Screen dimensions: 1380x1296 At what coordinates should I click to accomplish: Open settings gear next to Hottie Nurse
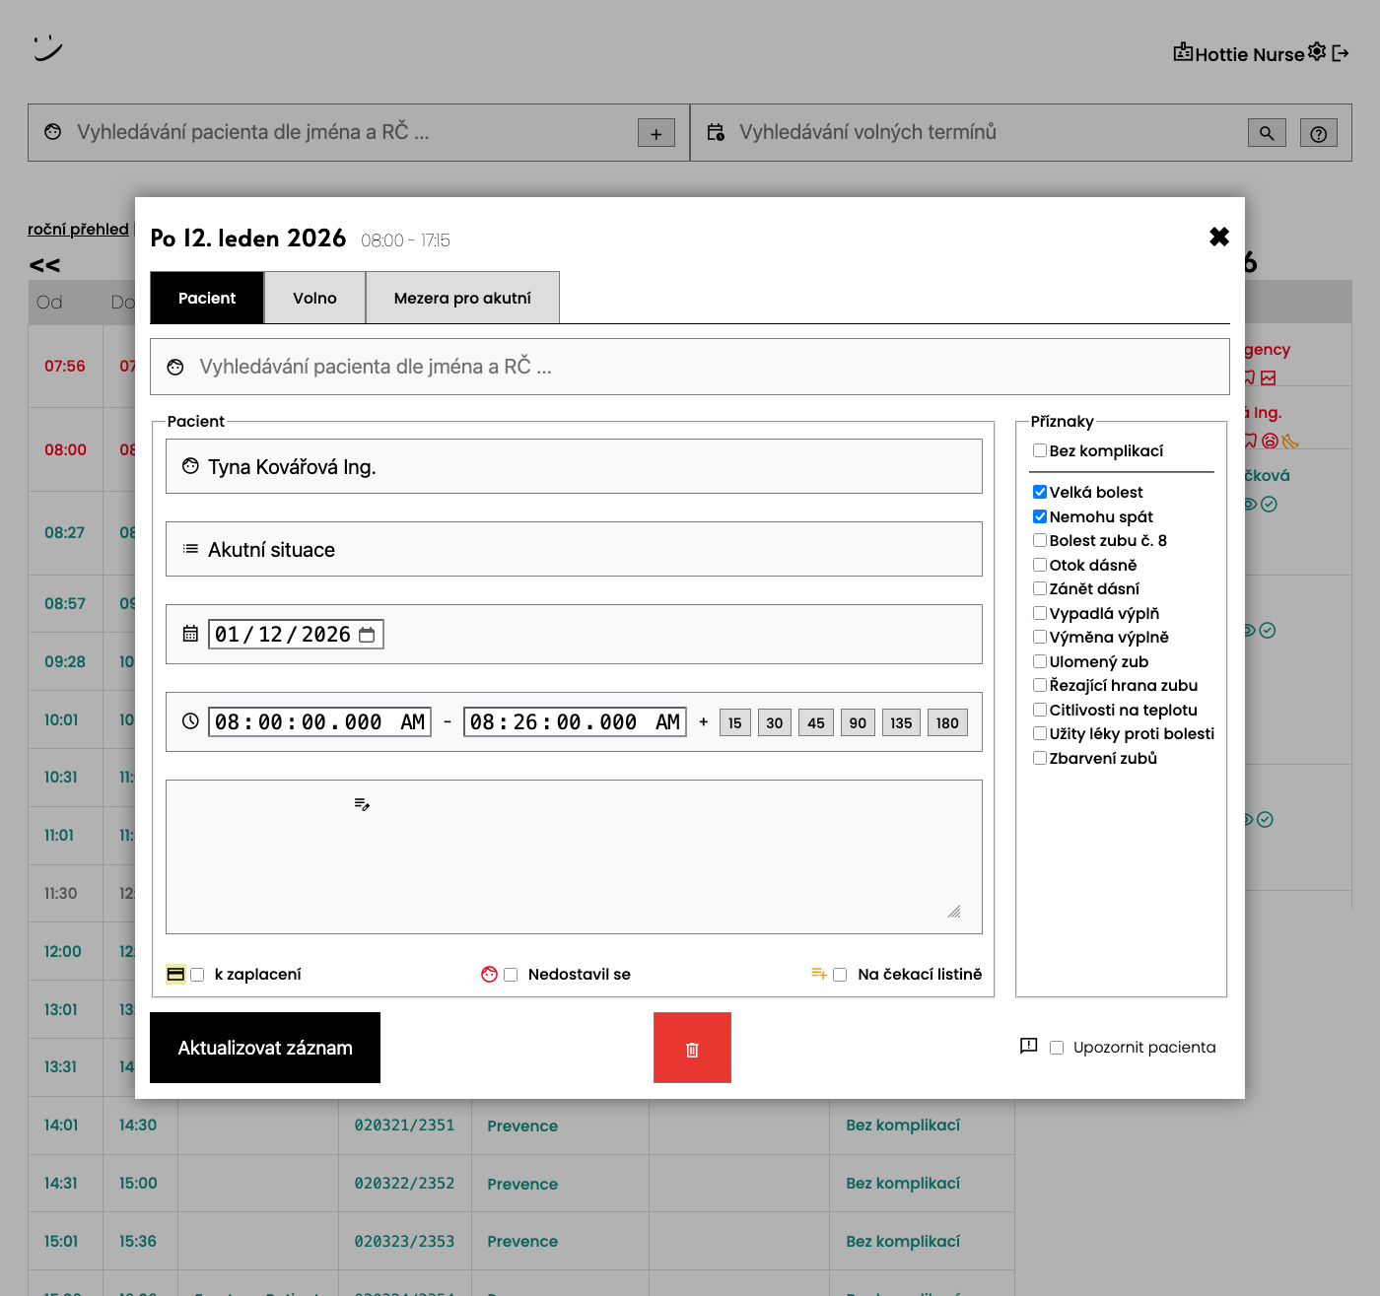coord(1317,52)
